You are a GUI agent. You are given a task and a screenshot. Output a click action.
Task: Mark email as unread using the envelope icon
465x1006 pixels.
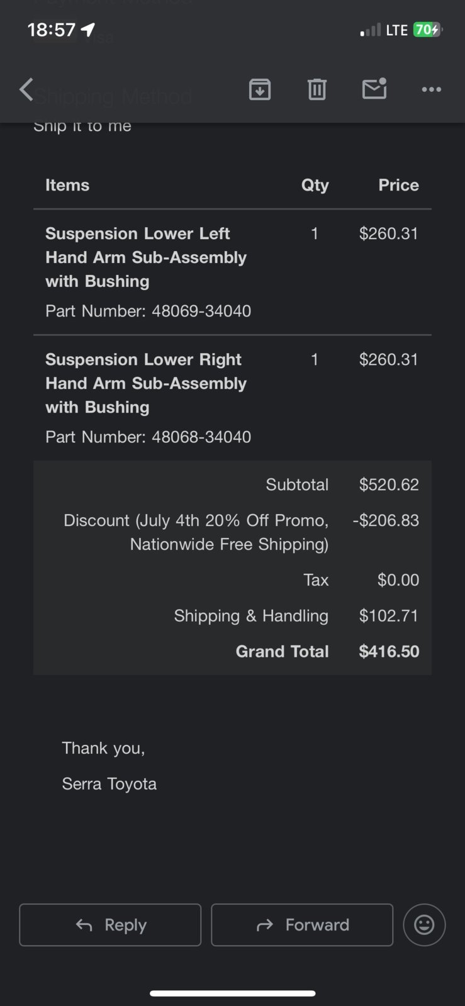pos(374,89)
